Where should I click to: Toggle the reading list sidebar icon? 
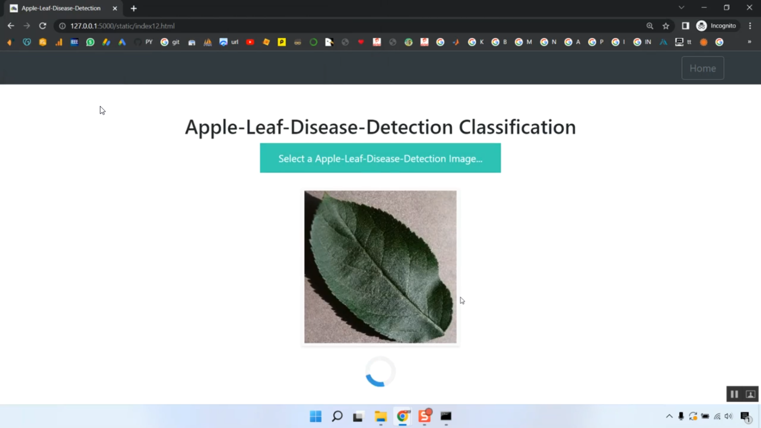685,26
